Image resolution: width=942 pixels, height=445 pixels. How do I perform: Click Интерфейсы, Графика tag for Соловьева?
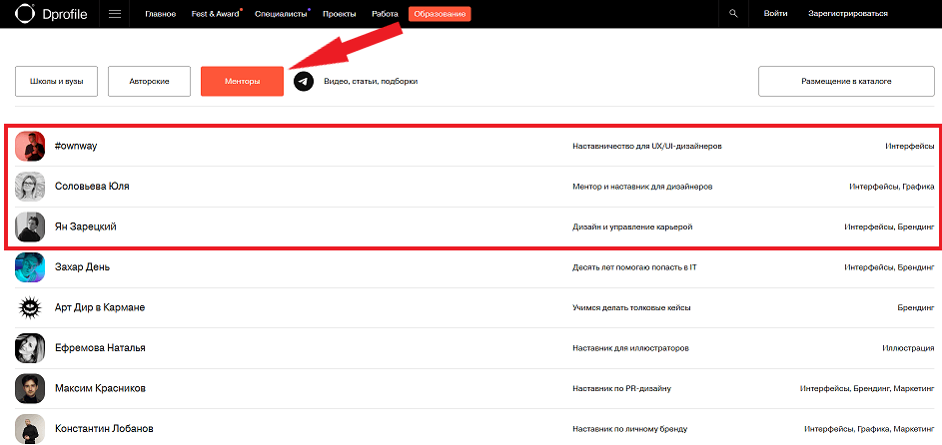coord(891,187)
